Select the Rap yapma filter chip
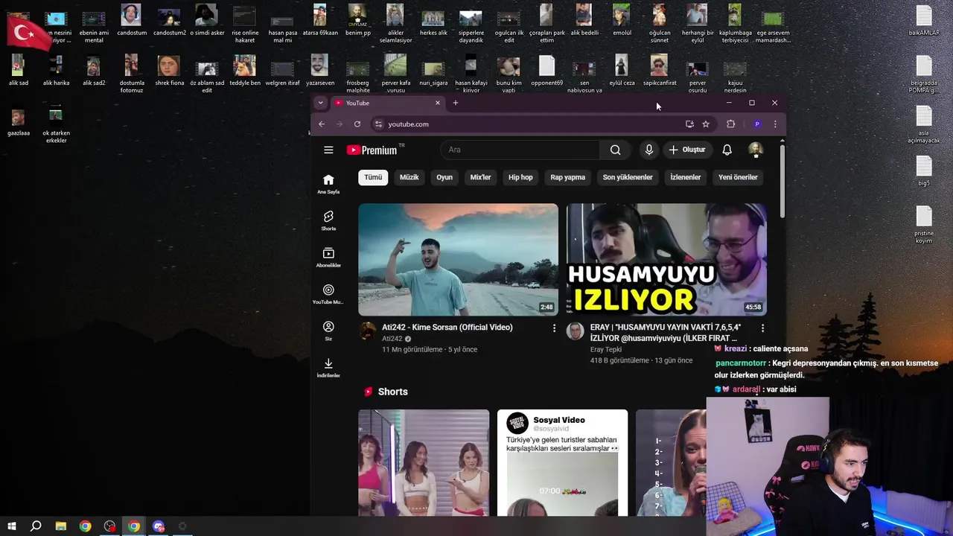 [568, 177]
